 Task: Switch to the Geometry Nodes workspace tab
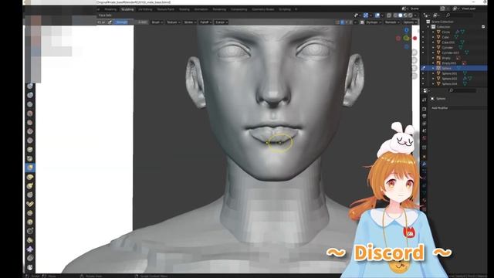263,9
